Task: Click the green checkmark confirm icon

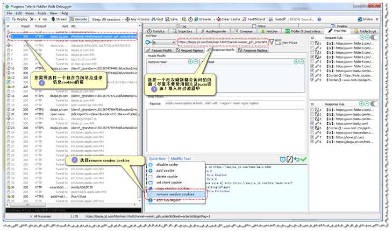Action: (303, 159)
